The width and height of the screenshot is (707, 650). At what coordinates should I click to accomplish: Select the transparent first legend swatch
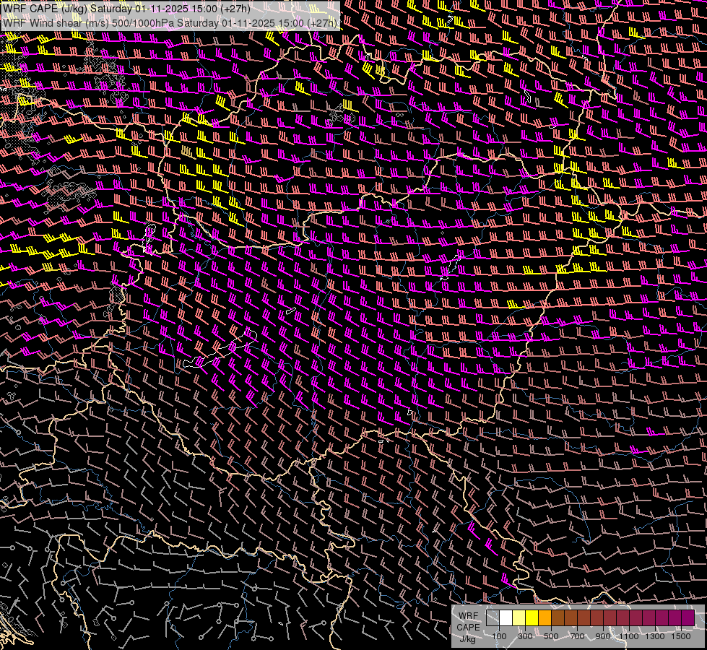(x=493, y=618)
